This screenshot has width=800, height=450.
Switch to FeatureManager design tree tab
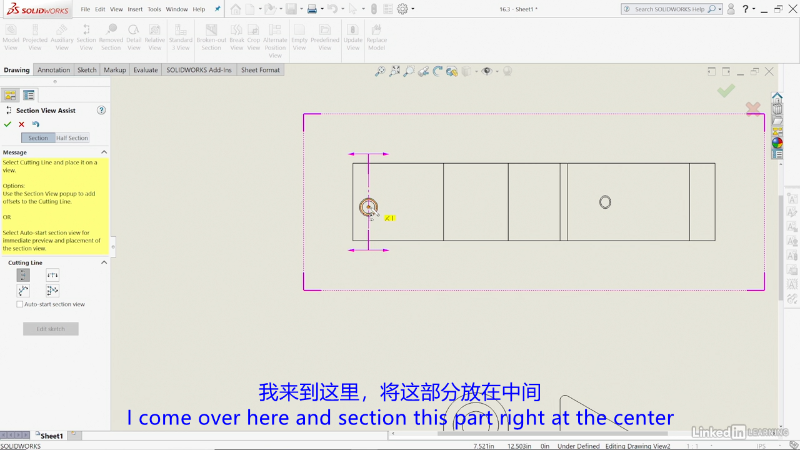pos(10,95)
